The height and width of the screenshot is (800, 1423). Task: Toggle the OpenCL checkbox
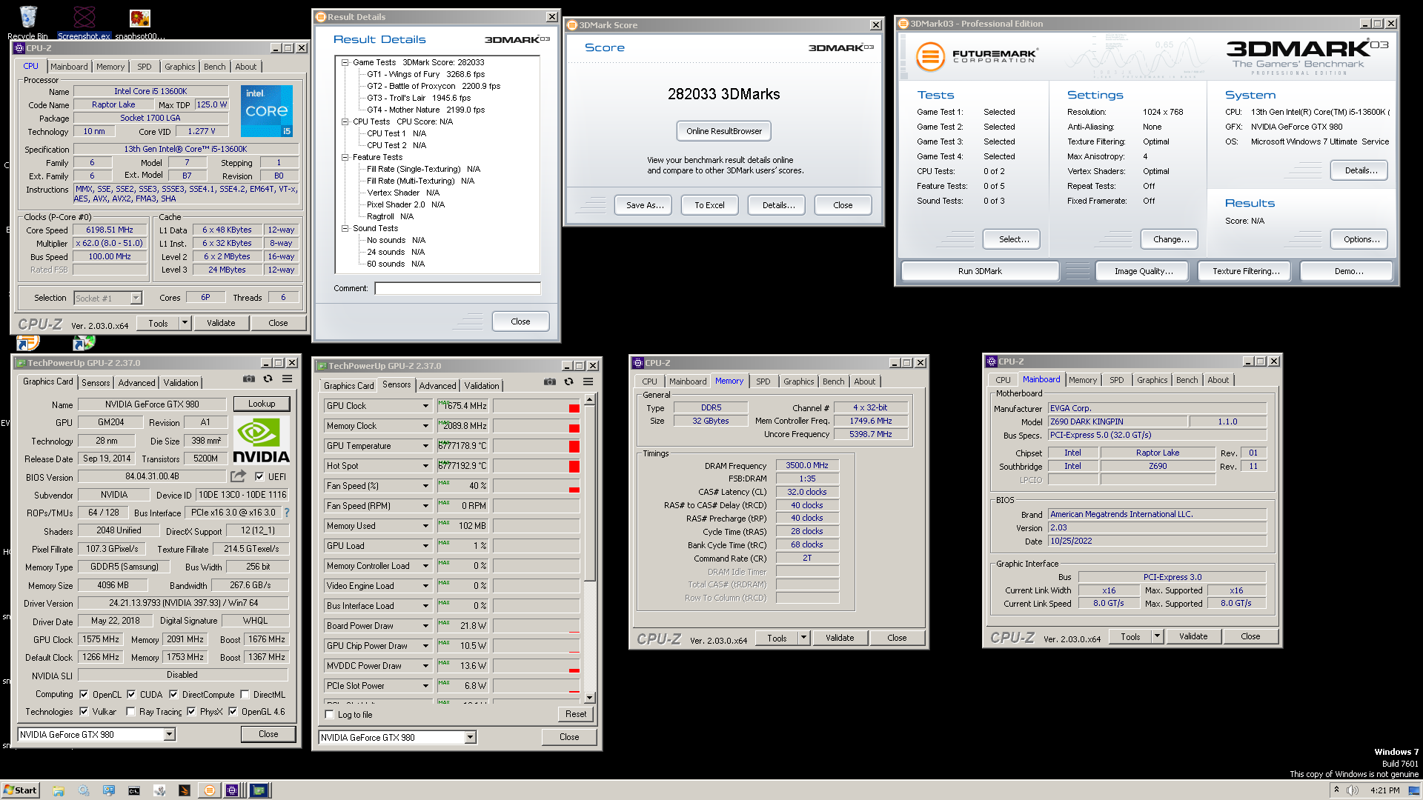pos(84,694)
